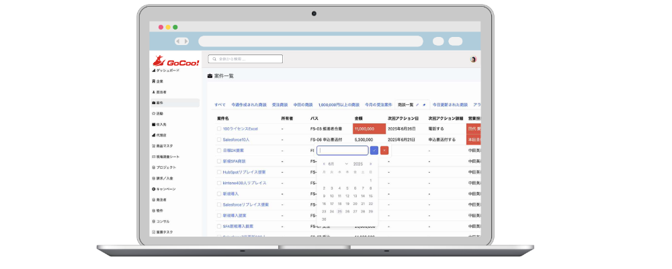Tick the checkbox for Salesforce10人
Image resolution: width=672 pixels, height=269 pixels.
[x=219, y=140]
